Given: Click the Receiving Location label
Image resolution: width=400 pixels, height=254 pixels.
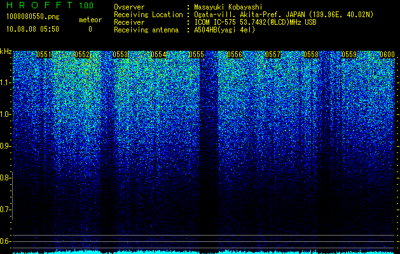Looking at the screenshot, I should click(148, 15).
